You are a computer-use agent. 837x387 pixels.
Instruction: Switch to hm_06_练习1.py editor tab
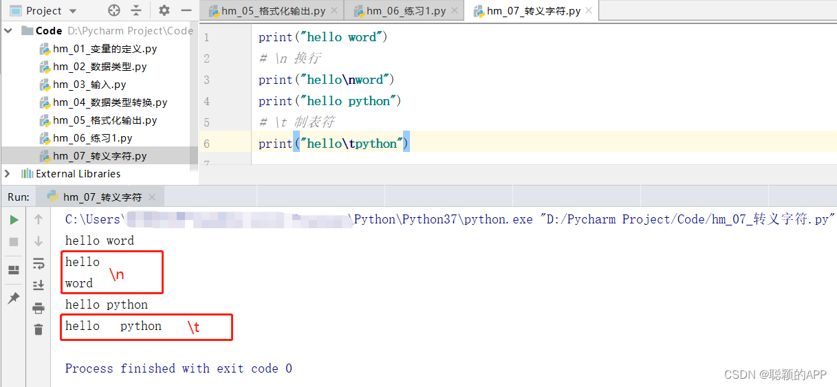click(x=404, y=11)
